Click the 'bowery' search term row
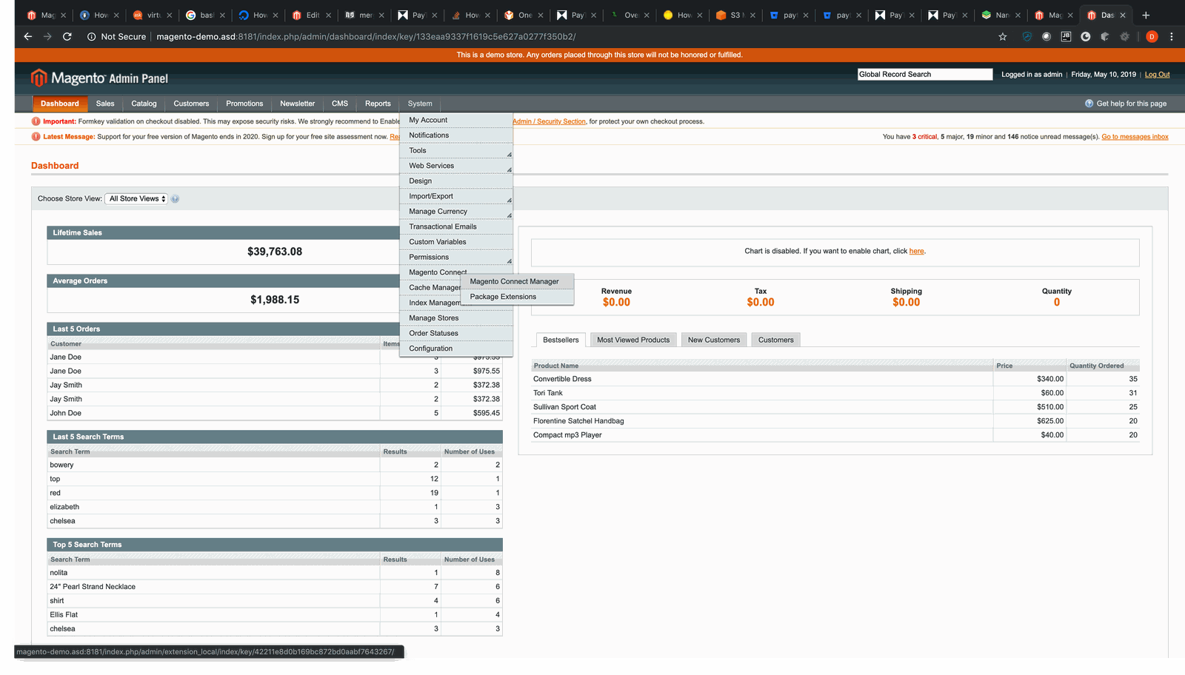Screen dimensions: 1185x675 275,465
